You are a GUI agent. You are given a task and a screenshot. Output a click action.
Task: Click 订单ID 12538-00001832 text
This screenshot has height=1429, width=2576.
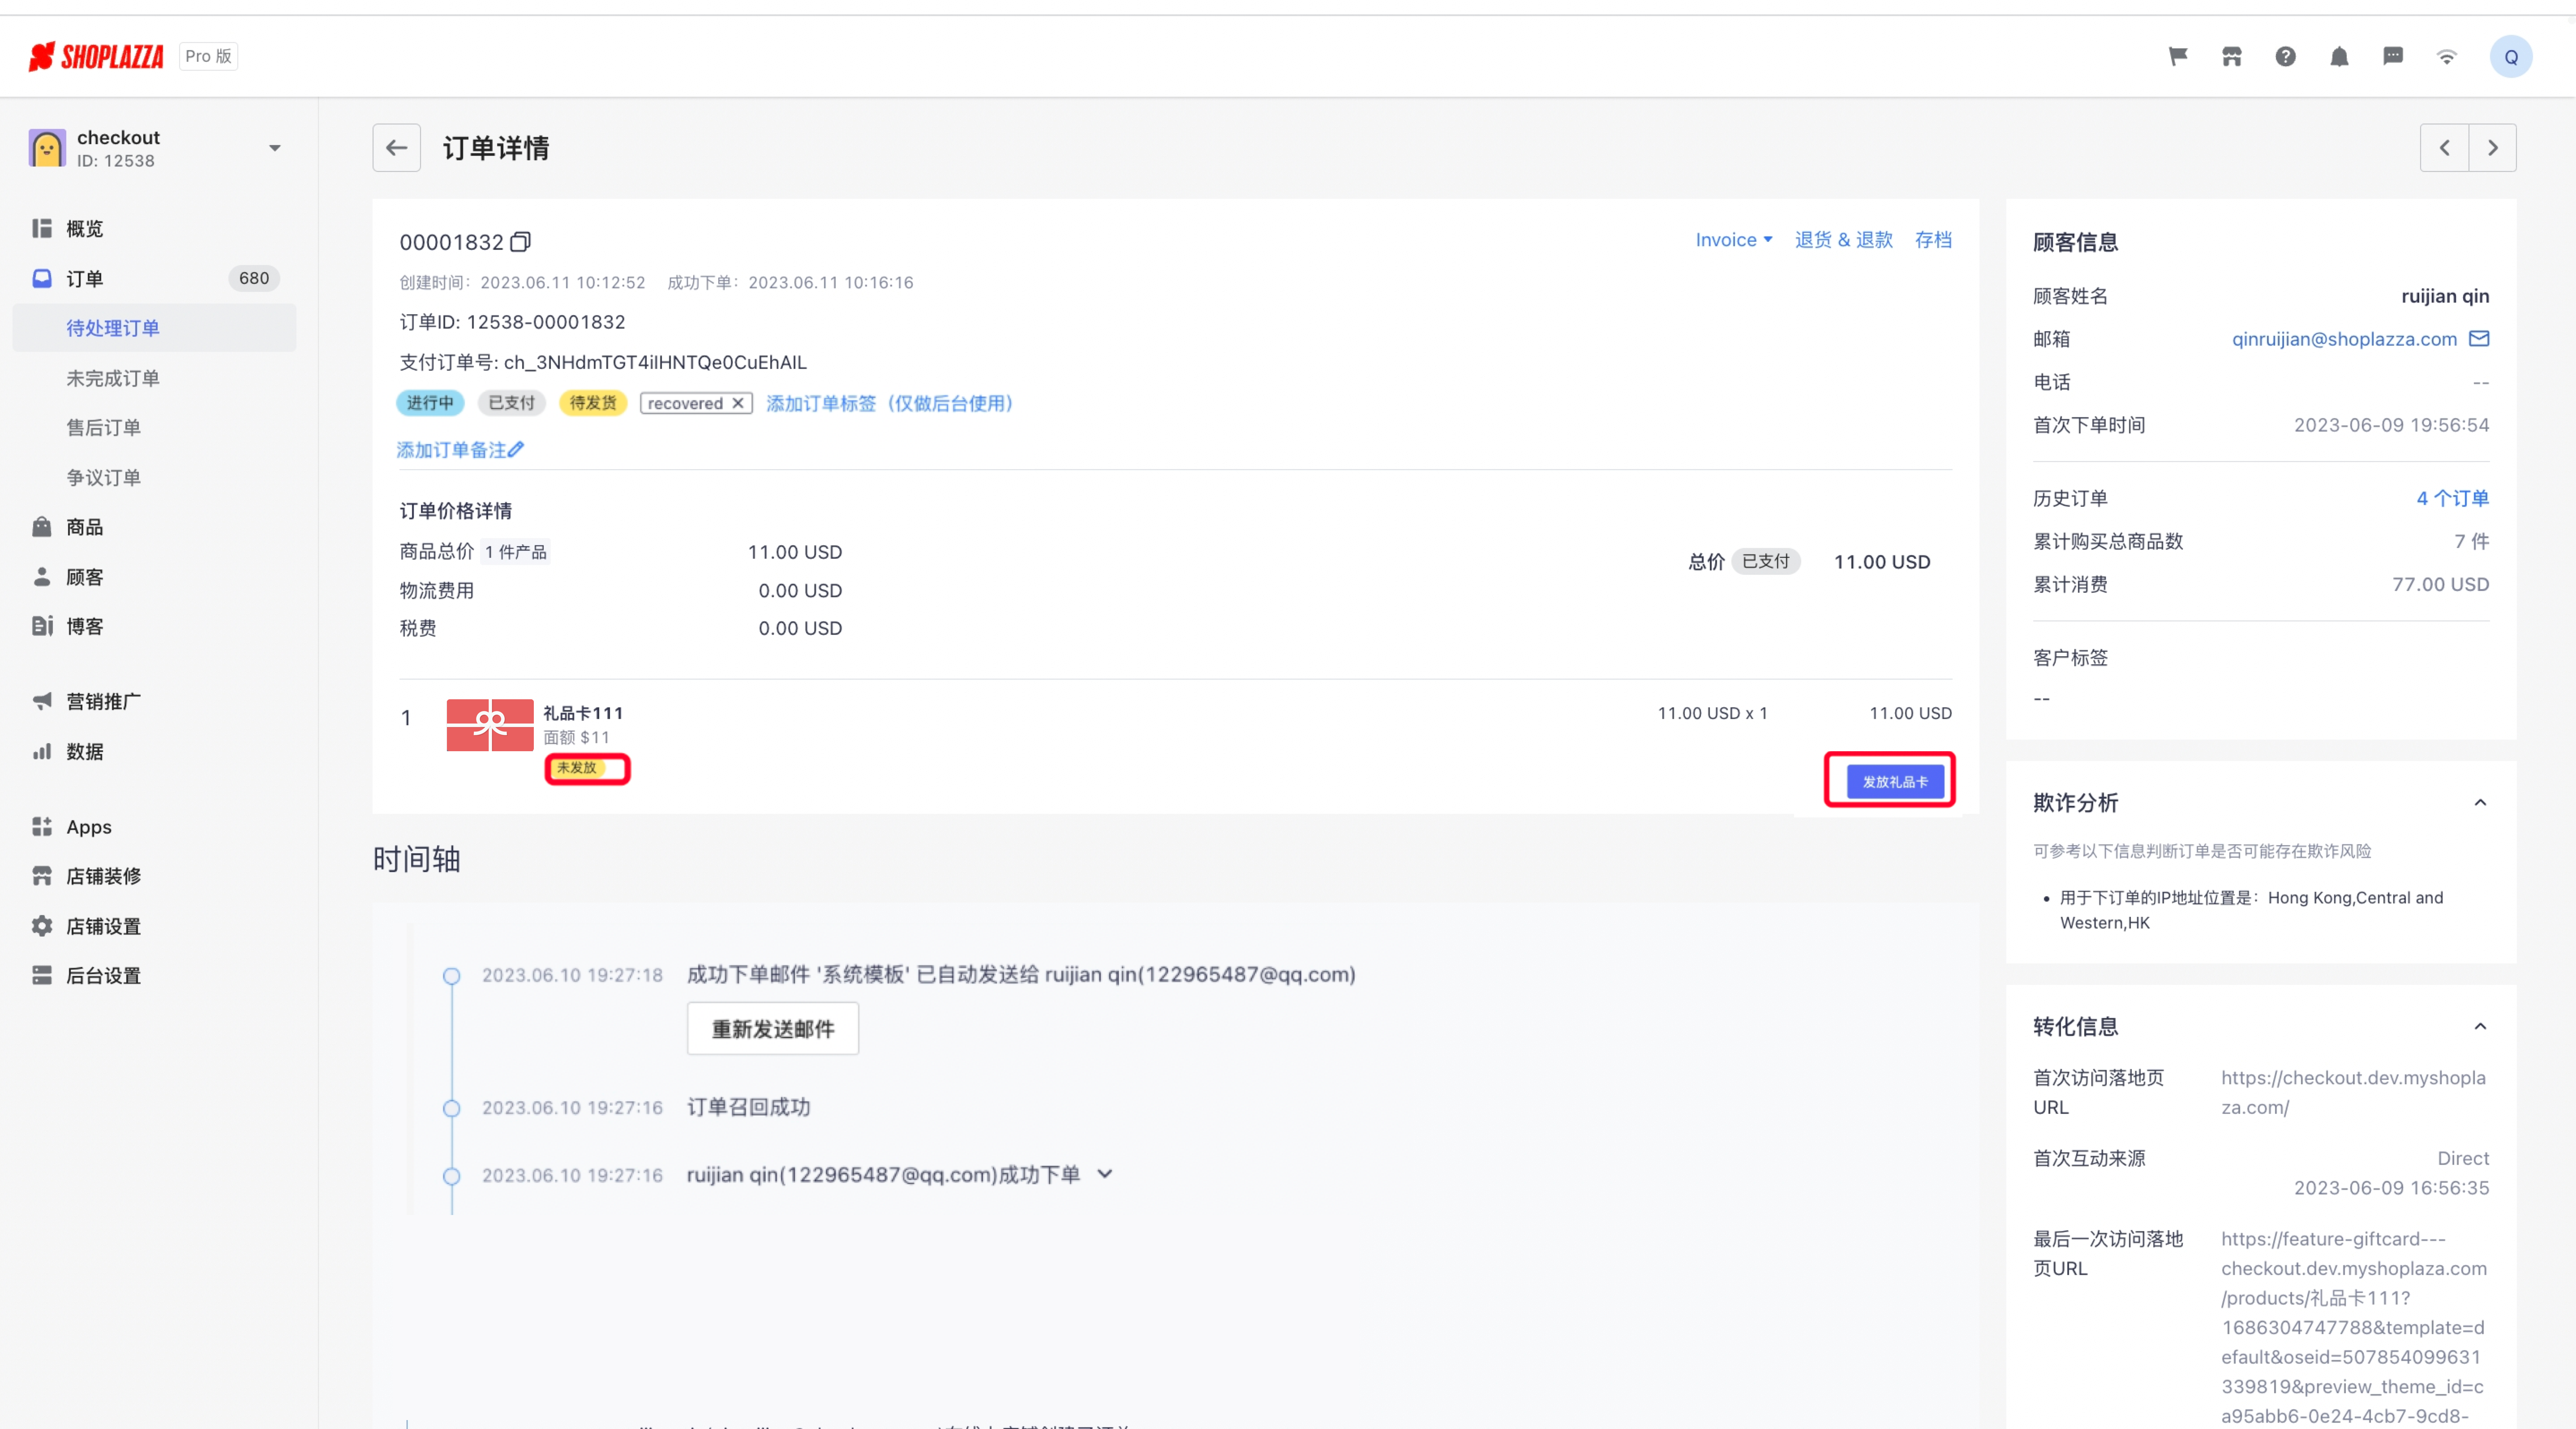click(512, 322)
